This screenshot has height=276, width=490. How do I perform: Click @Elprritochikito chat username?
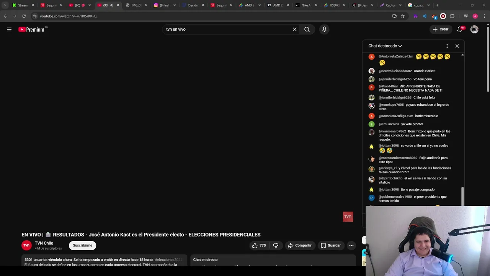390,178
